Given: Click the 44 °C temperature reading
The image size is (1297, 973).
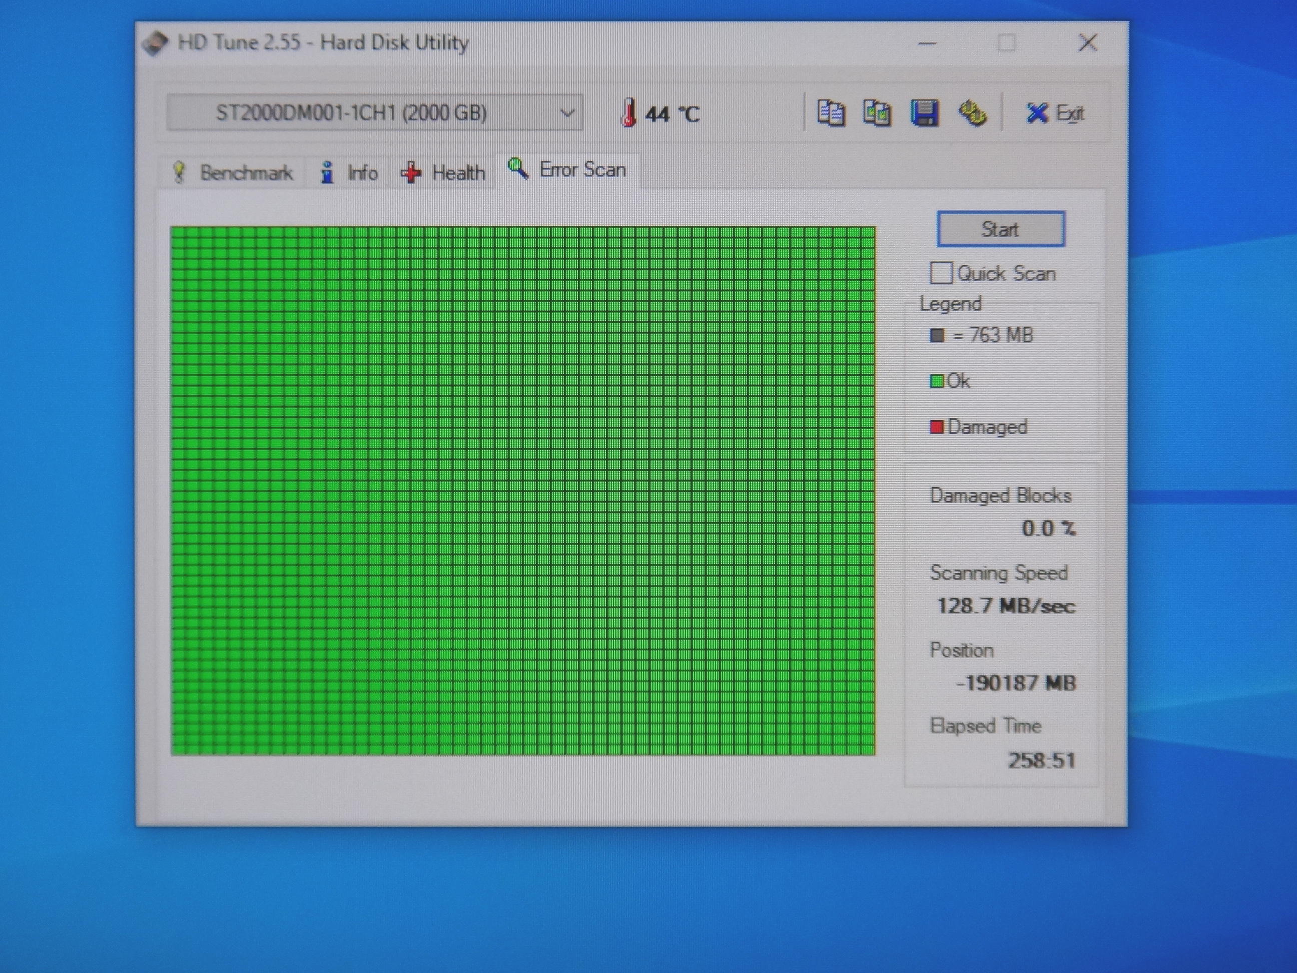Looking at the screenshot, I should [x=672, y=114].
